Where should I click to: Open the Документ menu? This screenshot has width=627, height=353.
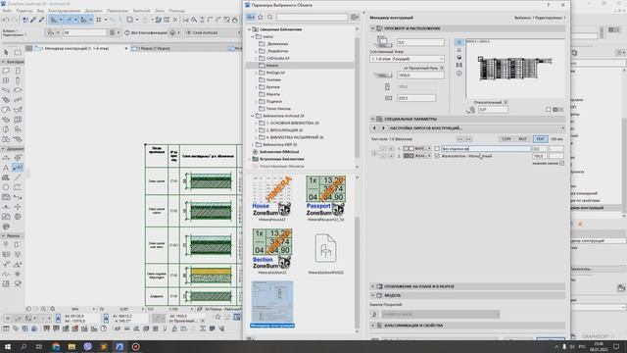click(94, 11)
